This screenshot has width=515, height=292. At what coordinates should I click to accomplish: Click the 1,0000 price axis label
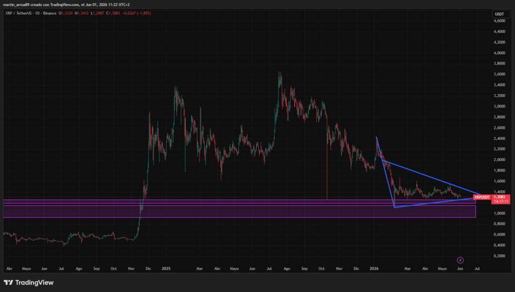click(x=499, y=213)
